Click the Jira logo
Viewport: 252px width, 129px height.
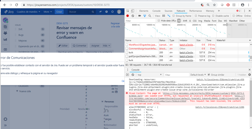click(9, 12)
